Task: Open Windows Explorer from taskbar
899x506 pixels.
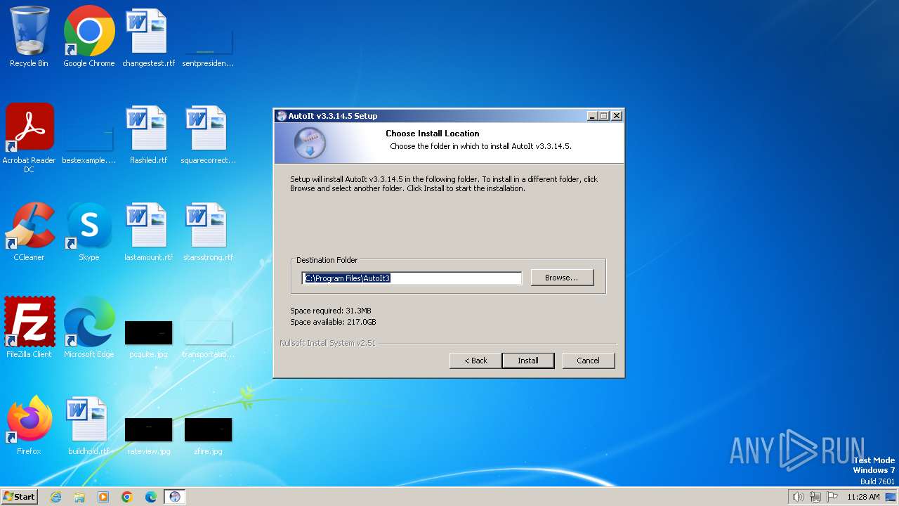Action: coord(79,497)
